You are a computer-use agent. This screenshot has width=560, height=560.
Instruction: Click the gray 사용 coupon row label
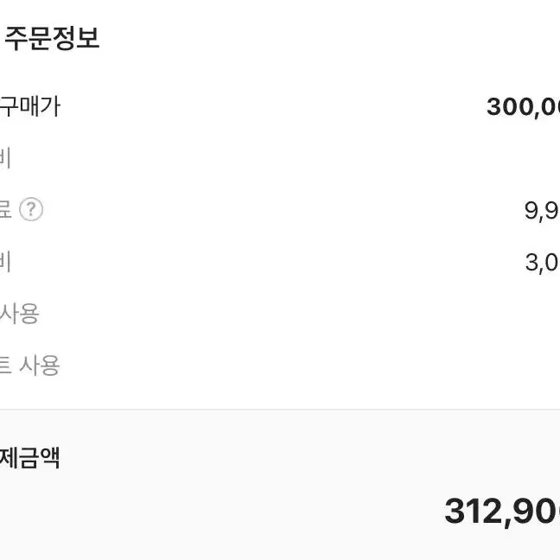[20, 314]
